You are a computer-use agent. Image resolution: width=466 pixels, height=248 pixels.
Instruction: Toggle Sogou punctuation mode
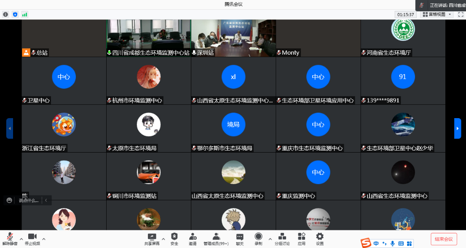coord(384,243)
